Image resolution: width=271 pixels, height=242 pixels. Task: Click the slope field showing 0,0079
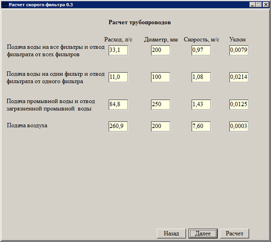coord(239,50)
